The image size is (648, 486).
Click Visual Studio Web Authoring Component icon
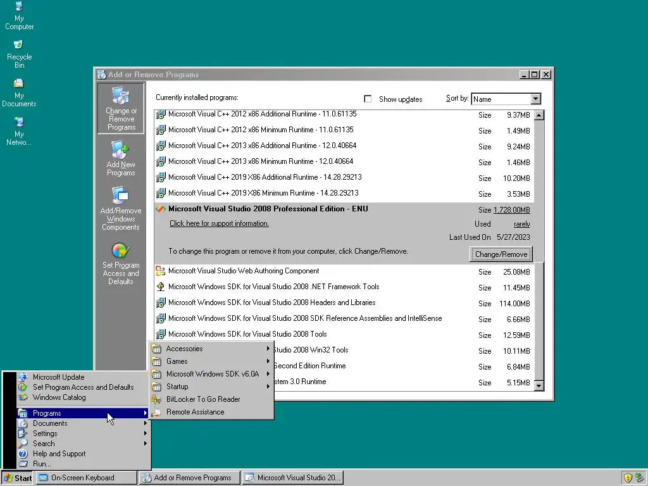160,271
